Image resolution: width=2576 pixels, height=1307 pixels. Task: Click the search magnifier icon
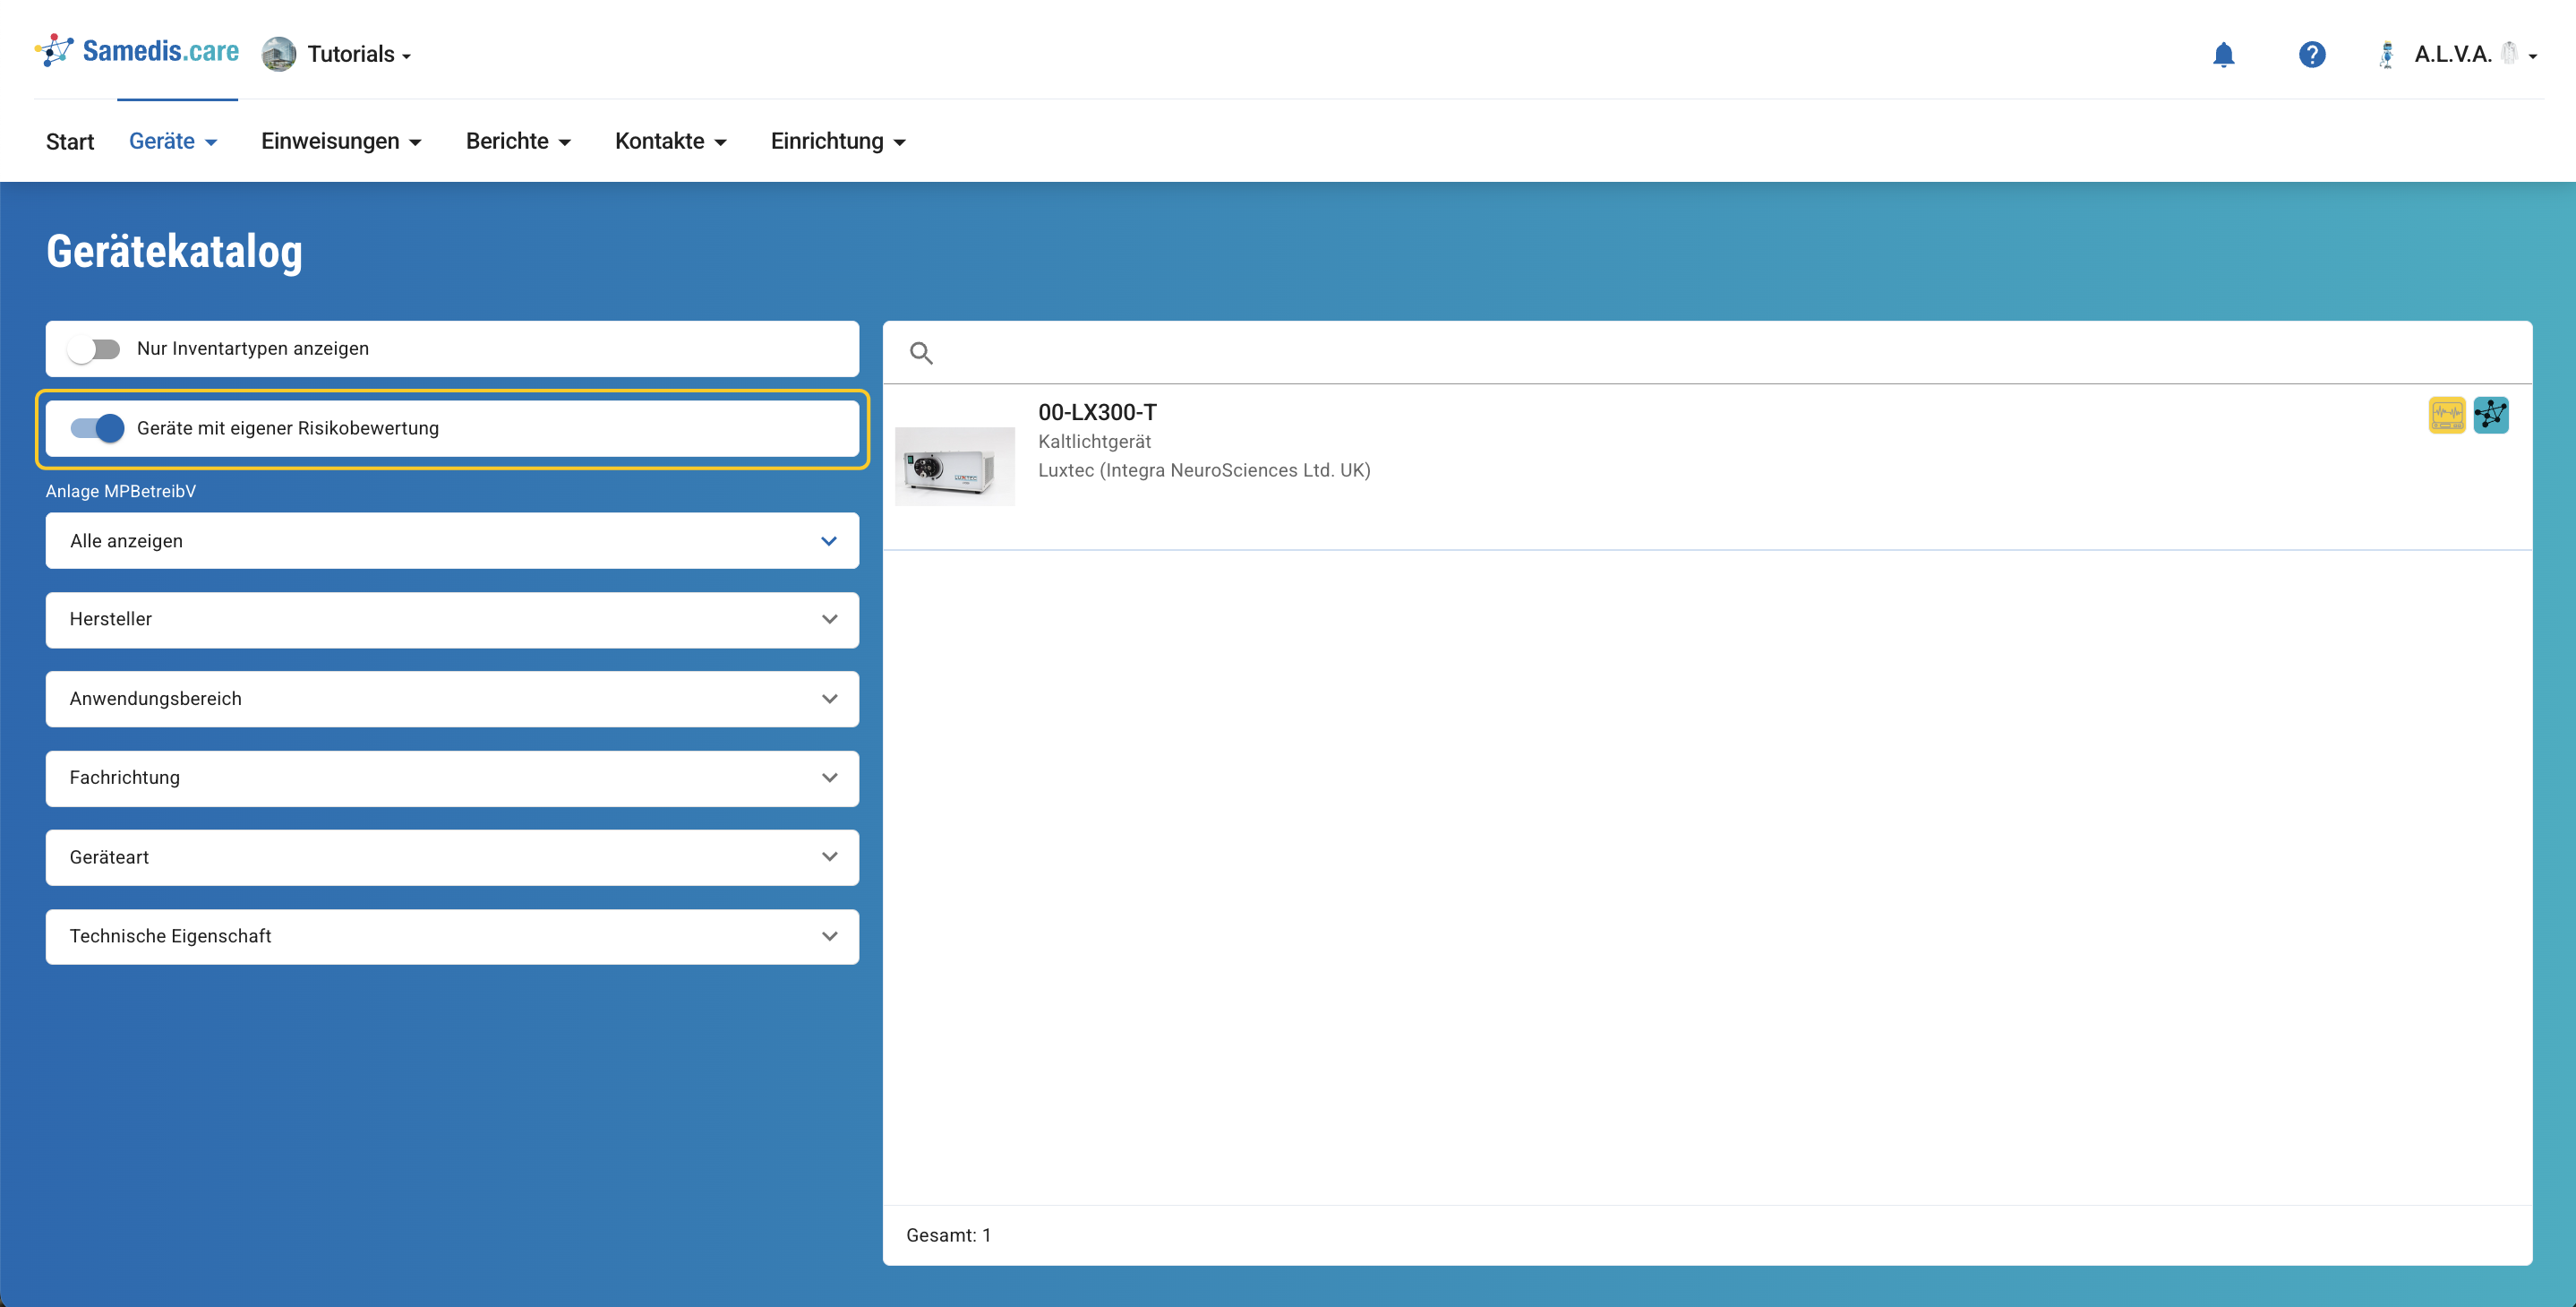tap(921, 353)
